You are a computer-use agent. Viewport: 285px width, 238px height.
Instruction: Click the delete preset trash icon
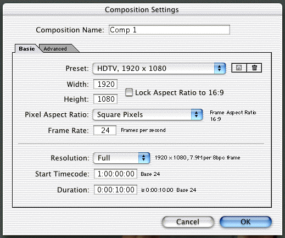(x=254, y=68)
